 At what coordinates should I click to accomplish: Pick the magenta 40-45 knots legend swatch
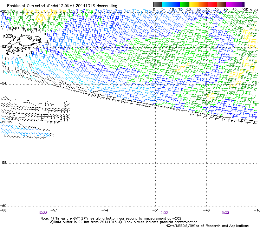pyautogui.click(x=230, y=4)
